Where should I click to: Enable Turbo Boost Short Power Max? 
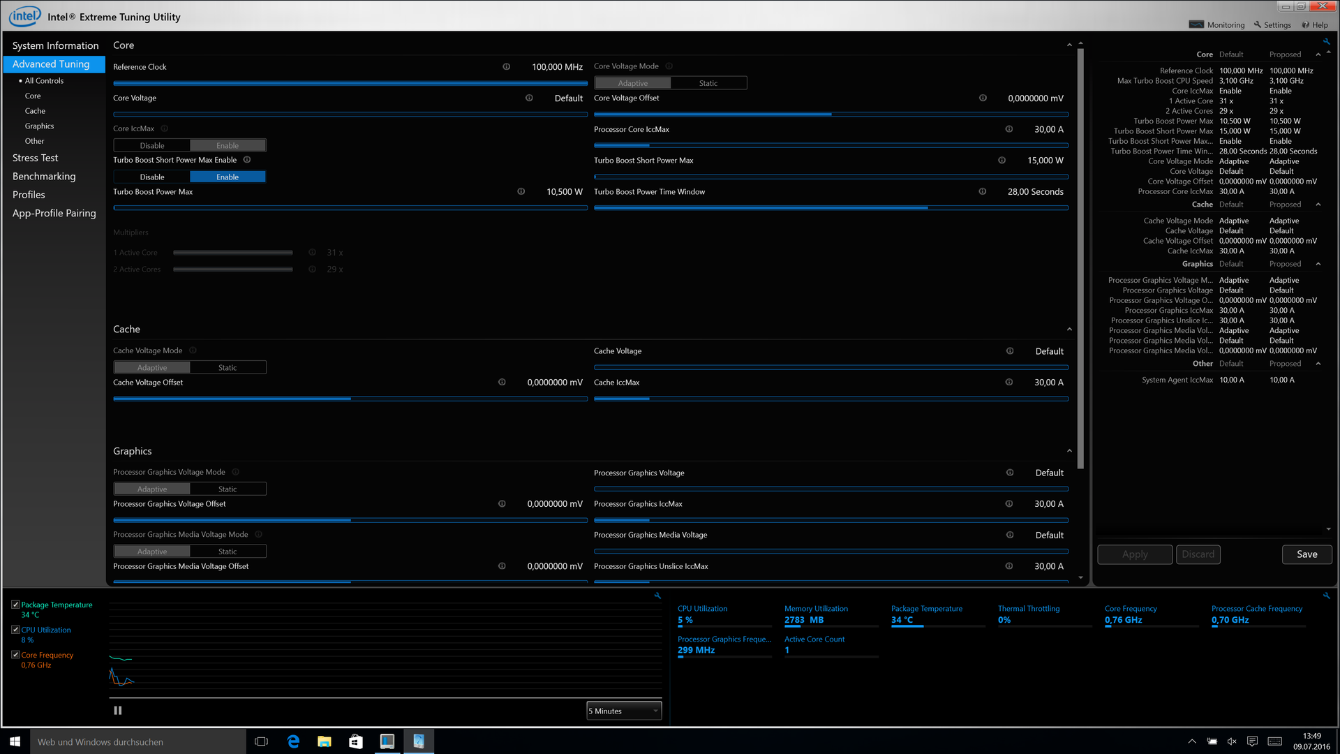click(228, 177)
